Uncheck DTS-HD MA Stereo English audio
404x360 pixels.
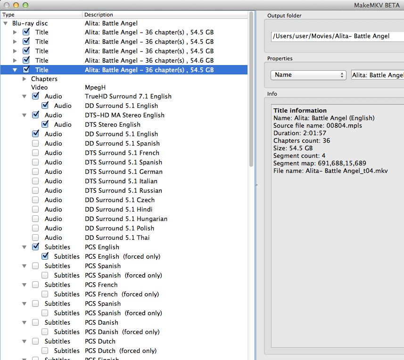[x=35, y=115]
